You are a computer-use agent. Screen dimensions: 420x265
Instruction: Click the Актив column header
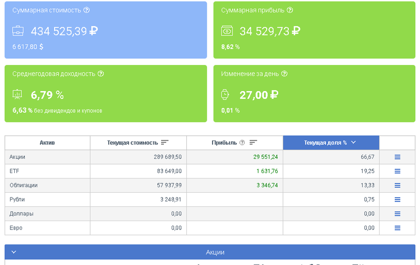(x=47, y=142)
